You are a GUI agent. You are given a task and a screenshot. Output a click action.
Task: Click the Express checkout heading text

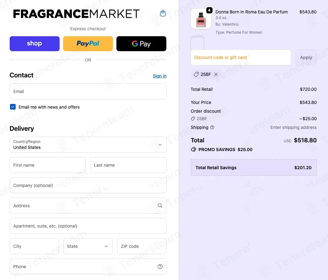coord(88,29)
